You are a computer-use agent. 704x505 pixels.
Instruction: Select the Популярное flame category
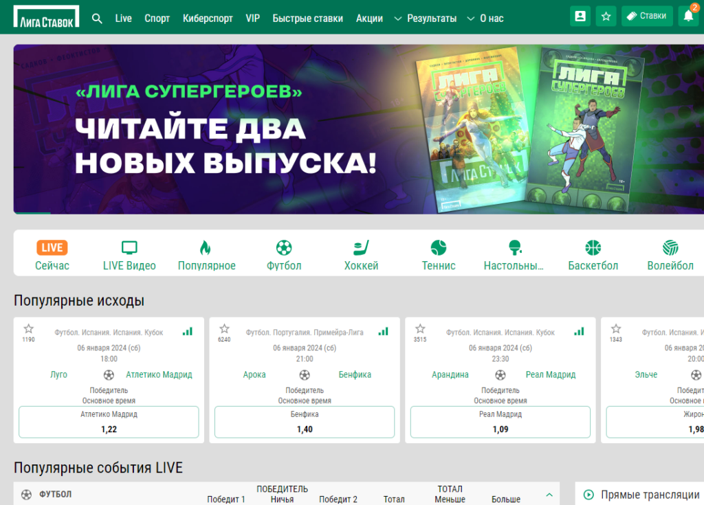click(206, 254)
